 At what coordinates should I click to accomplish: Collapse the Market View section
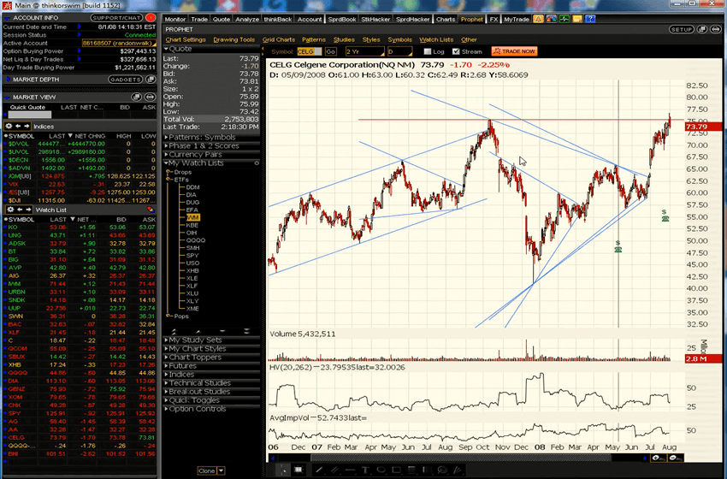[x=7, y=97]
